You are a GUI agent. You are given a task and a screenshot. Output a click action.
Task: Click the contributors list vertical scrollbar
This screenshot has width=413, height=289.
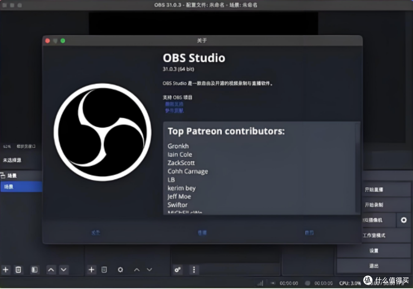pyautogui.click(x=358, y=168)
